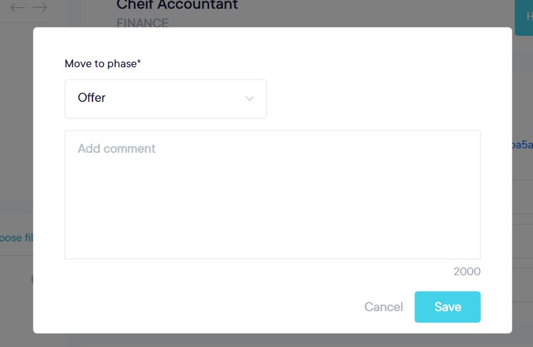
Task: Select the Offer value in the phase field
Action: [x=92, y=98]
